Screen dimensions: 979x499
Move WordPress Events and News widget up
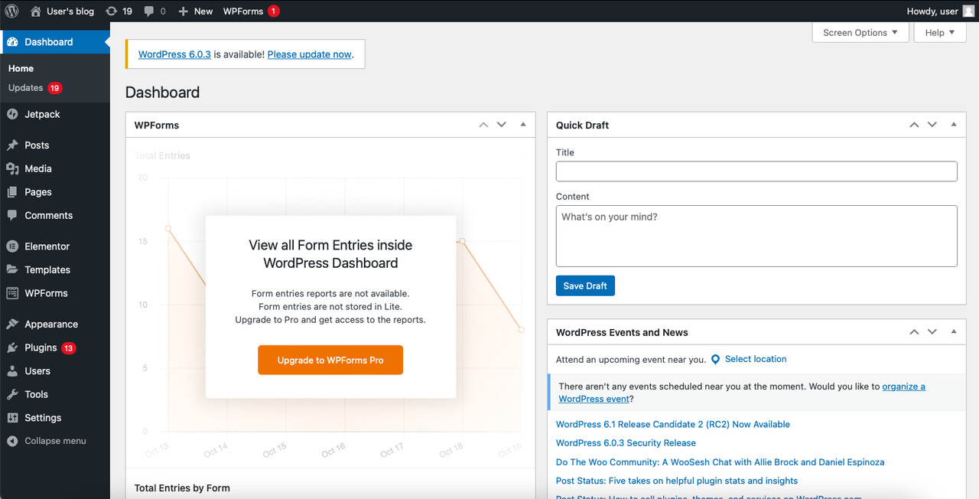pos(914,332)
